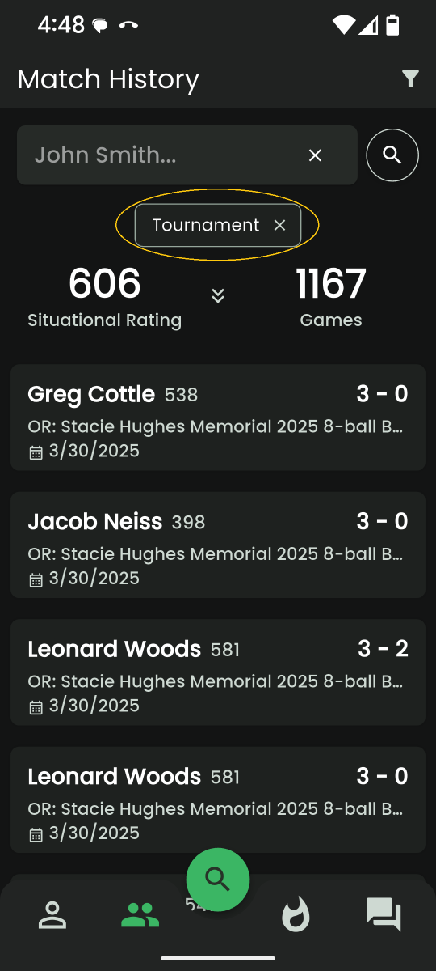Tap the green floating search button

218,880
